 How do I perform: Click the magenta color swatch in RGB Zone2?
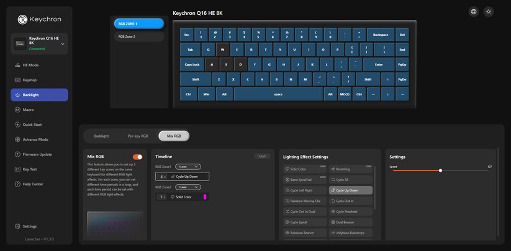pos(205,196)
